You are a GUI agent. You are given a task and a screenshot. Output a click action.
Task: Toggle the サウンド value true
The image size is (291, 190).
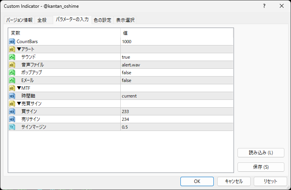177,57
